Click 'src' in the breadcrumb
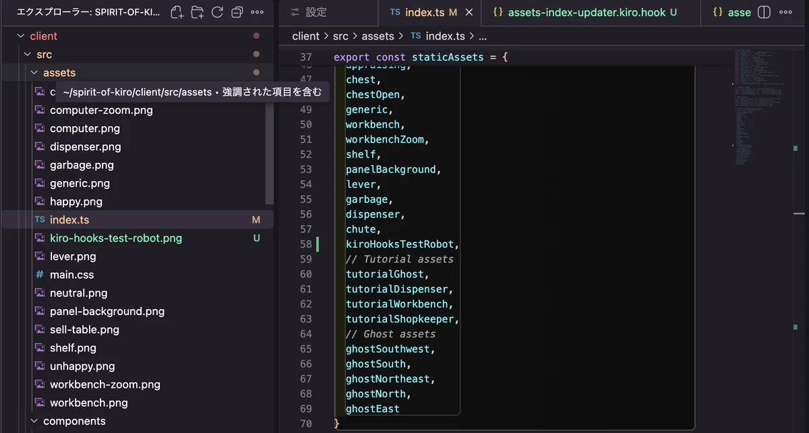 point(340,36)
